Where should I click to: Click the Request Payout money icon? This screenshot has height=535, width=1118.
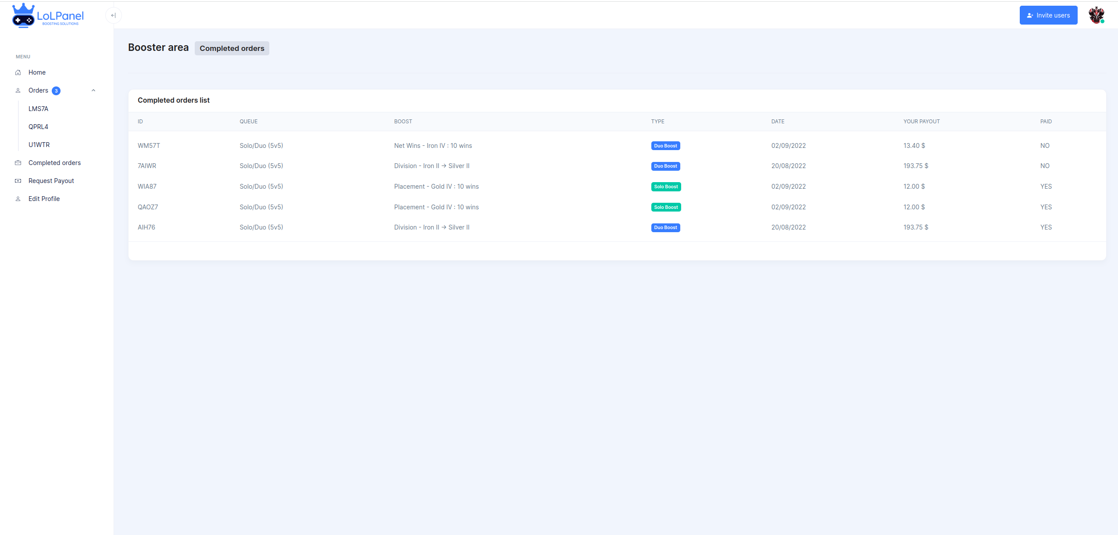(x=18, y=181)
